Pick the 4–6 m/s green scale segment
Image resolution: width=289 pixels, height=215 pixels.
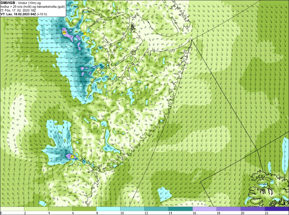click(60, 209)
